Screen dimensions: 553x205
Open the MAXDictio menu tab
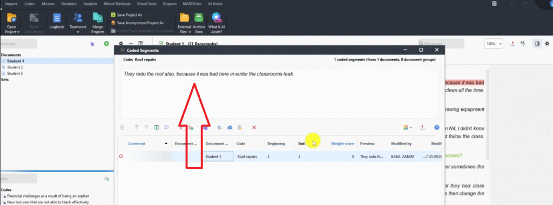(192, 4)
